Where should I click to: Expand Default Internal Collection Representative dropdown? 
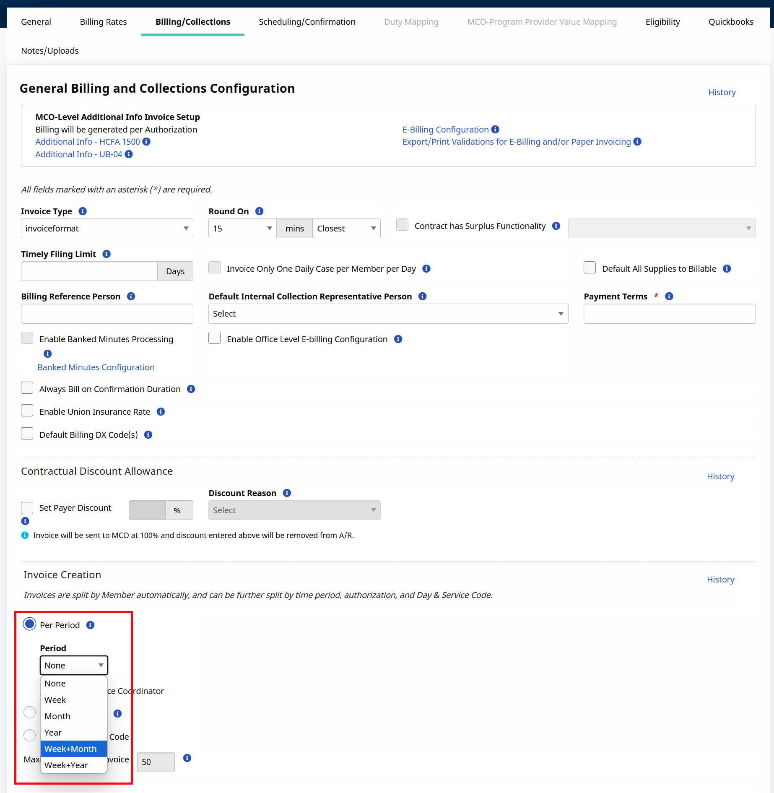(388, 314)
